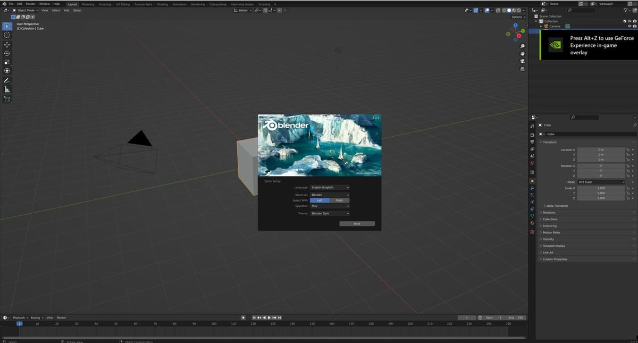Open the Language dropdown
This screenshot has height=343, width=638.
[329, 187]
